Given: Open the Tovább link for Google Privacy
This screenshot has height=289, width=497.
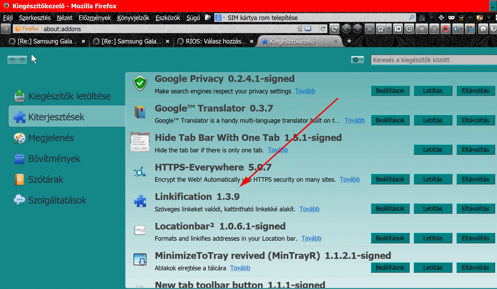Looking at the screenshot, I should 305,91.
